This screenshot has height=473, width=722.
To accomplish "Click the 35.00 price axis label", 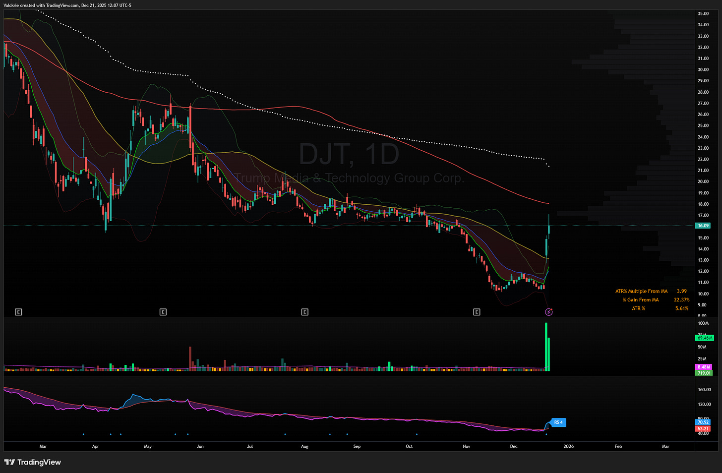I will [703, 13].
